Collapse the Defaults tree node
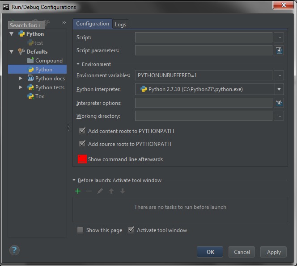Screen dimensions: 297x266 pos(12,52)
